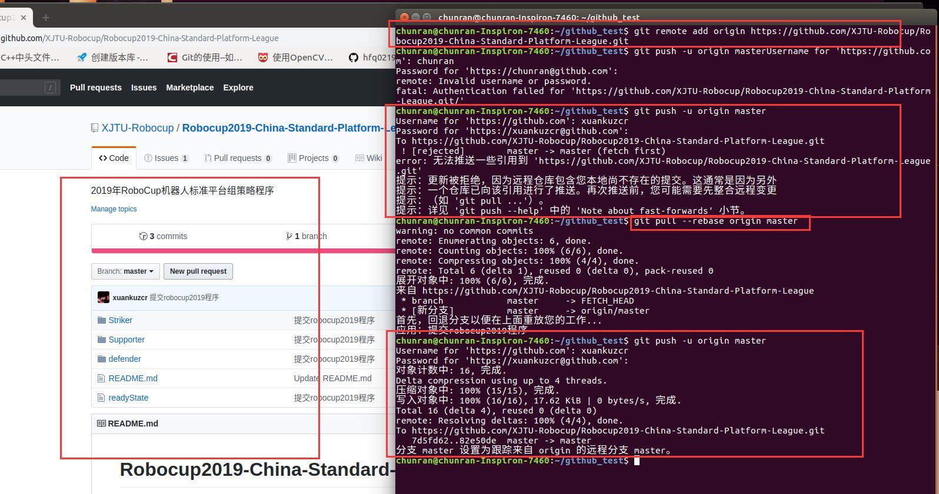Image resolution: width=939 pixels, height=494 pixels.
Task: Open the red C-icon Git的使用 bookmark
Action: [x=204, y=57]
